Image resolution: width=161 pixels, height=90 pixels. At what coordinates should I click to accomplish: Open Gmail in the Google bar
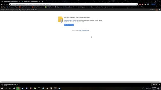coord(32,10)
